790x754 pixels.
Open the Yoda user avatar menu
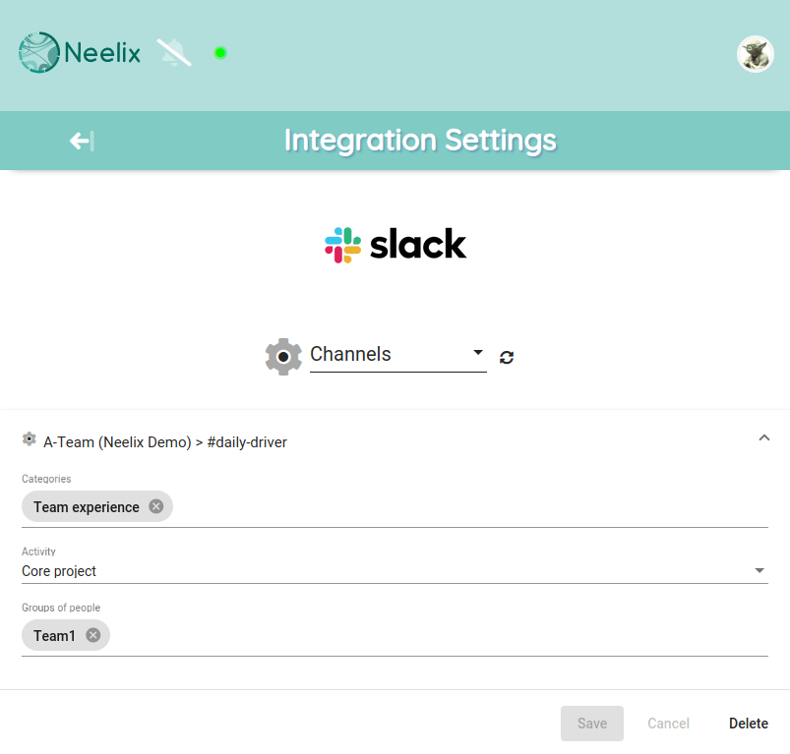[755, 54]
